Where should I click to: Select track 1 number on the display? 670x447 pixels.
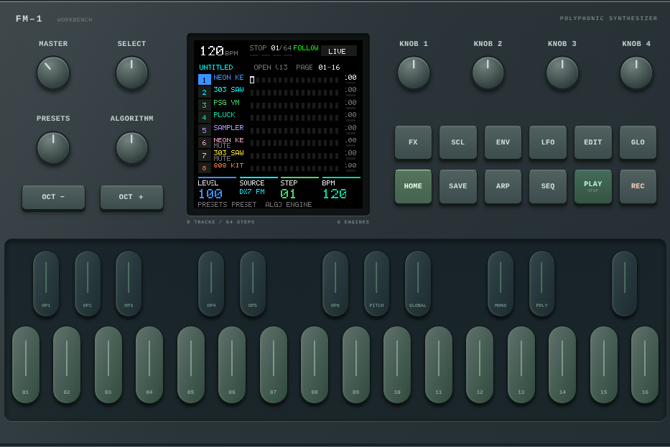pos(204,80)
